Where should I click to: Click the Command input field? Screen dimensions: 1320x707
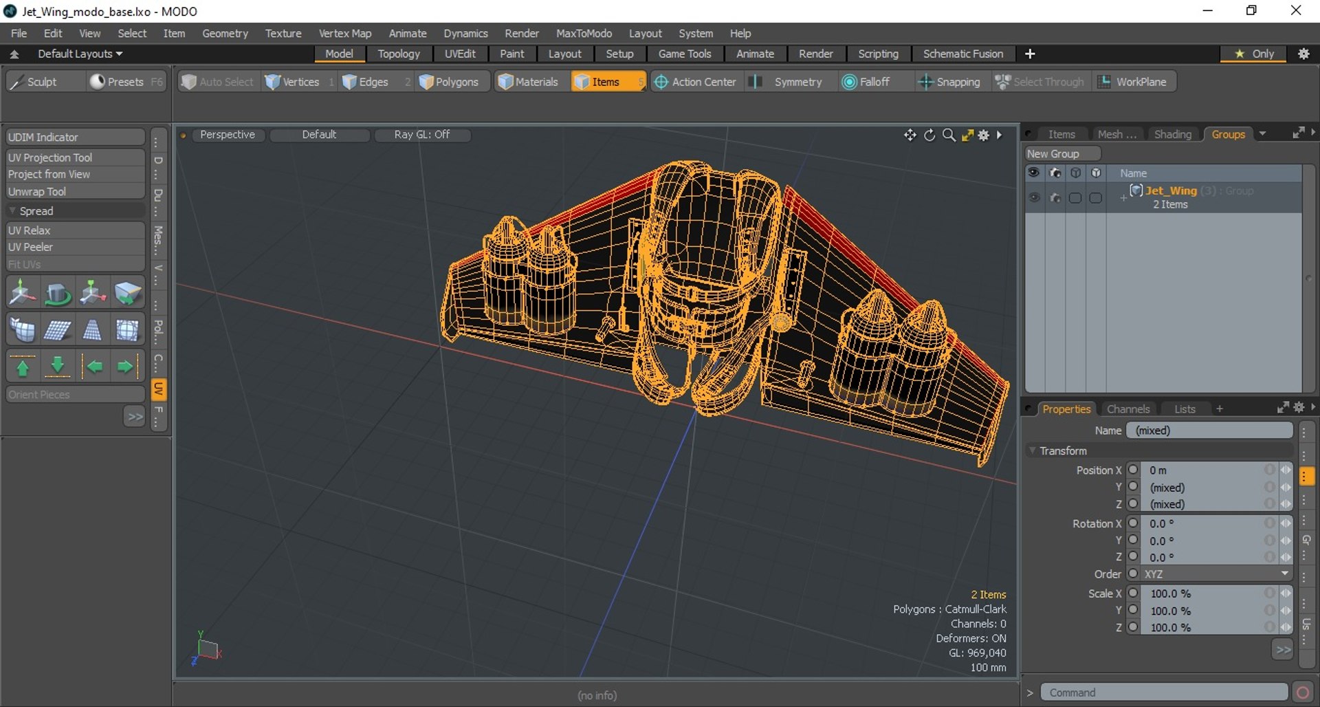pos(1165,693)
